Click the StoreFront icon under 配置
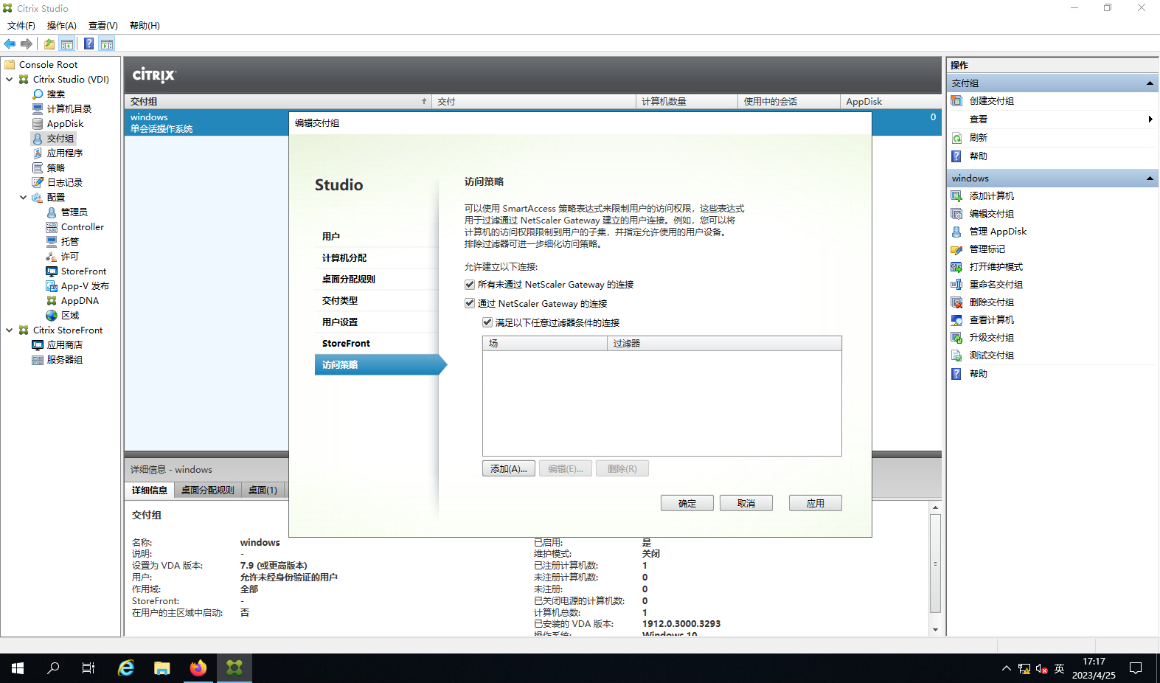The height and width of the screenshot is (683, 1160). (52, 271)
